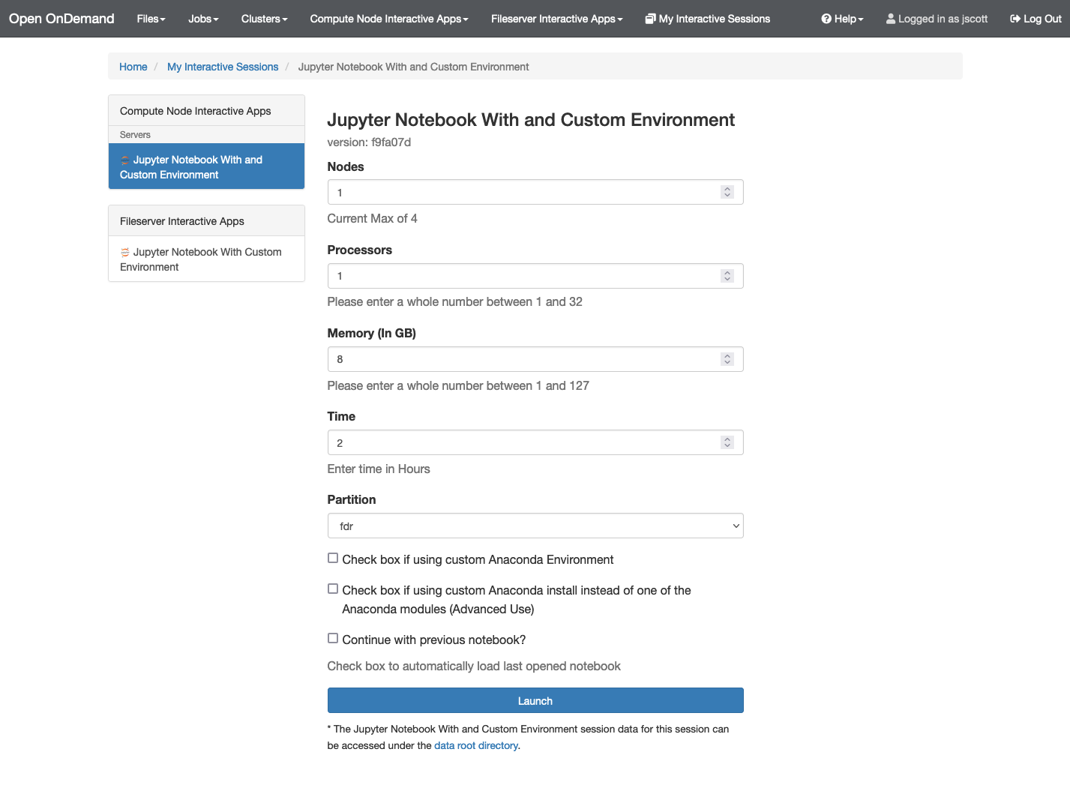Open the Partition dropdown showing fdr

tap(535, 526)
